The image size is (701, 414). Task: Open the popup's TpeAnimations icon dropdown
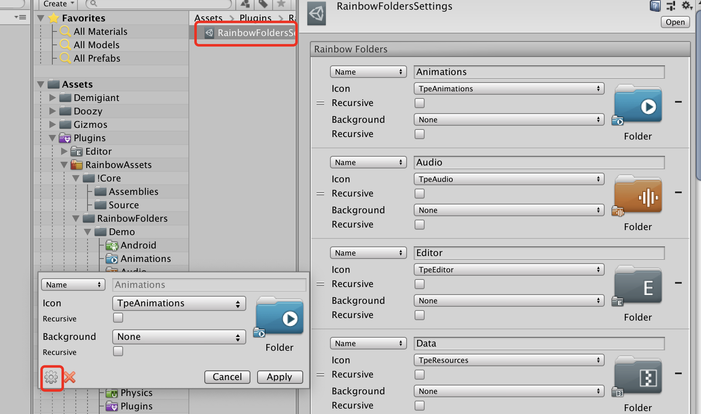179,303
